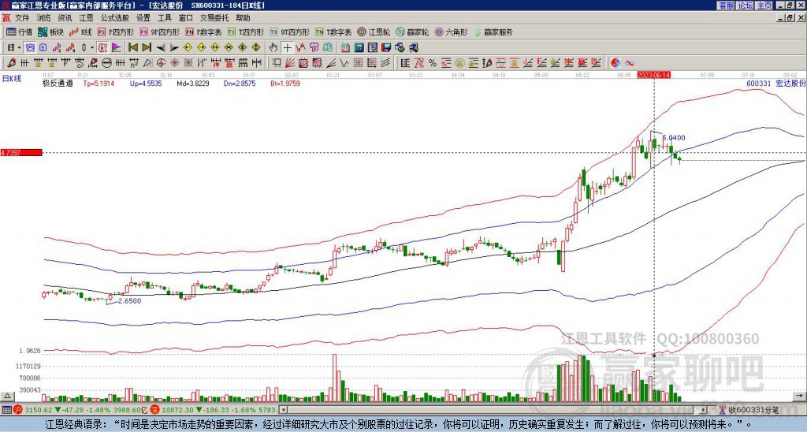Open the 论坛 link in title bar

[745, 6]
